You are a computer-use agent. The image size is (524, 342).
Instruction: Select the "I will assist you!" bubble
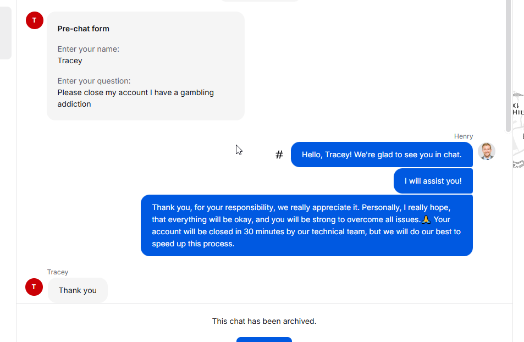tap(433, 181)
